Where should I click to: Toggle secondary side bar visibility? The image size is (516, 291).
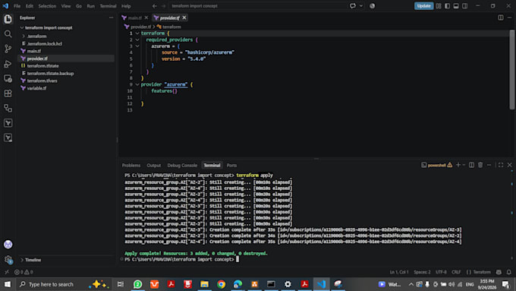click(x=464, y=6)
